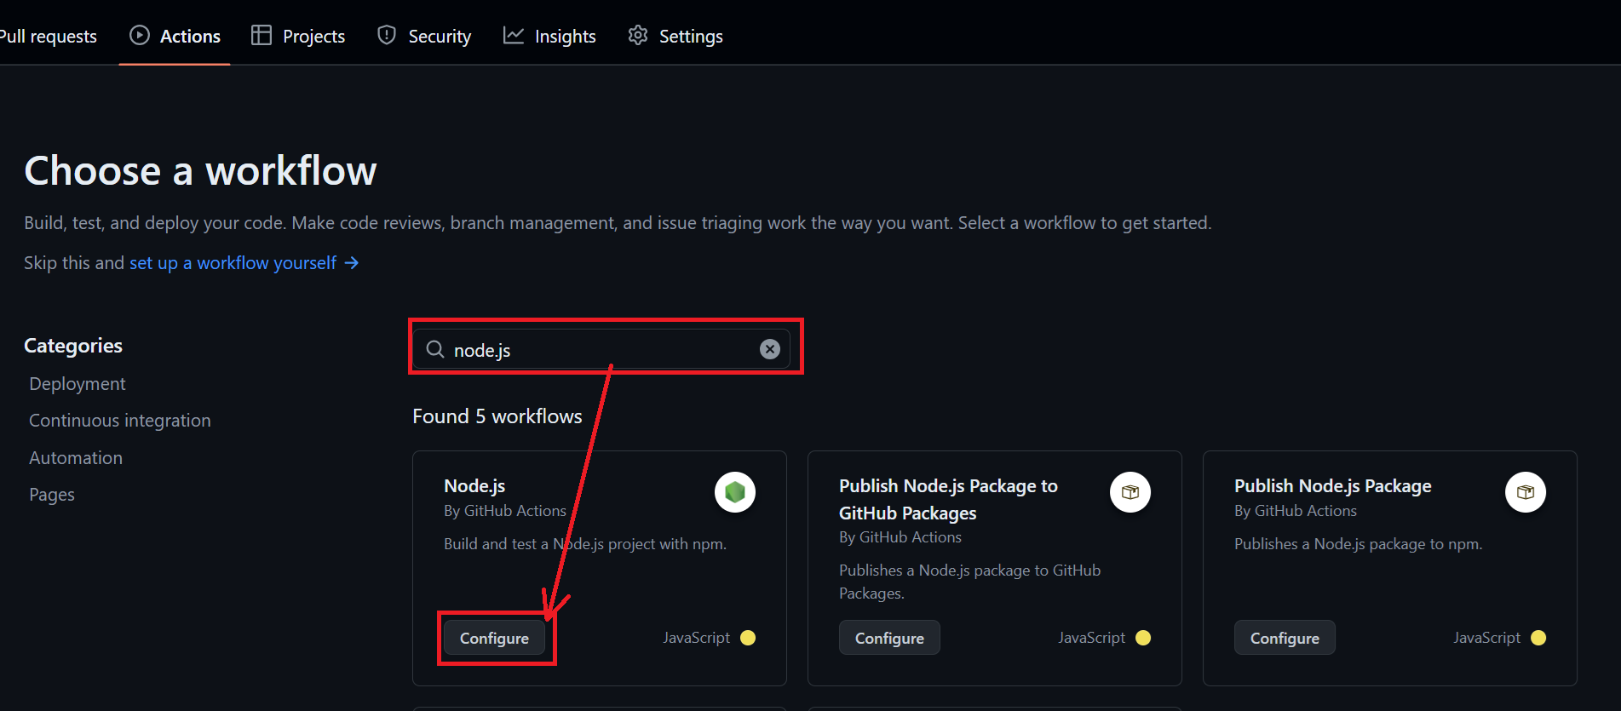Select the Deployment category
Image resolution: width=1621 pixels, height=711 pixels.
point(78,384)
